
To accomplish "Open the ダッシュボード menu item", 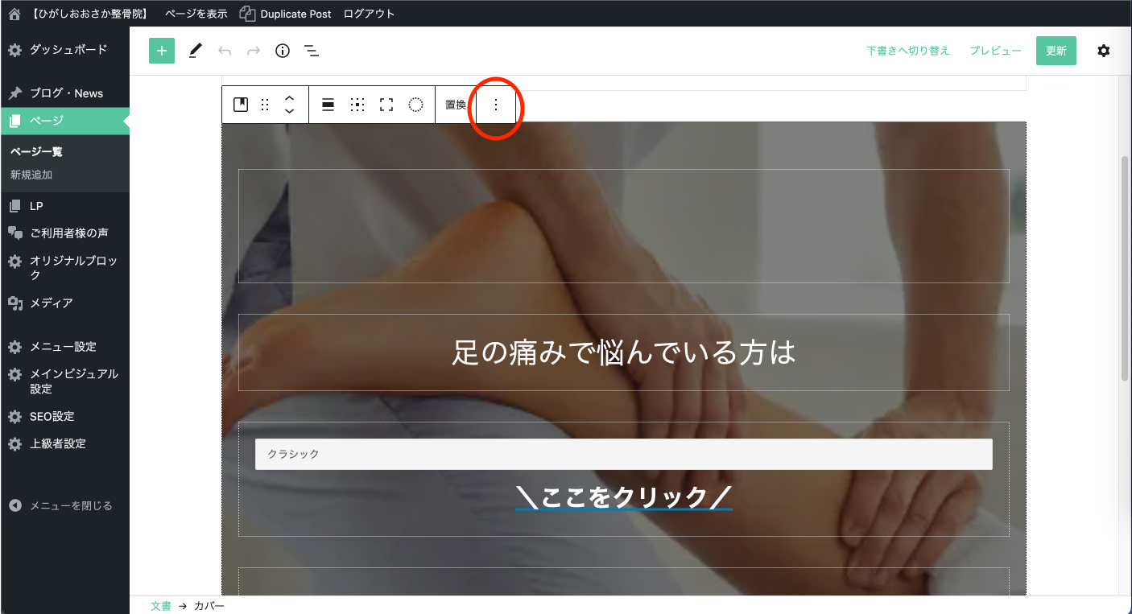I will click(x=68, y=50).
